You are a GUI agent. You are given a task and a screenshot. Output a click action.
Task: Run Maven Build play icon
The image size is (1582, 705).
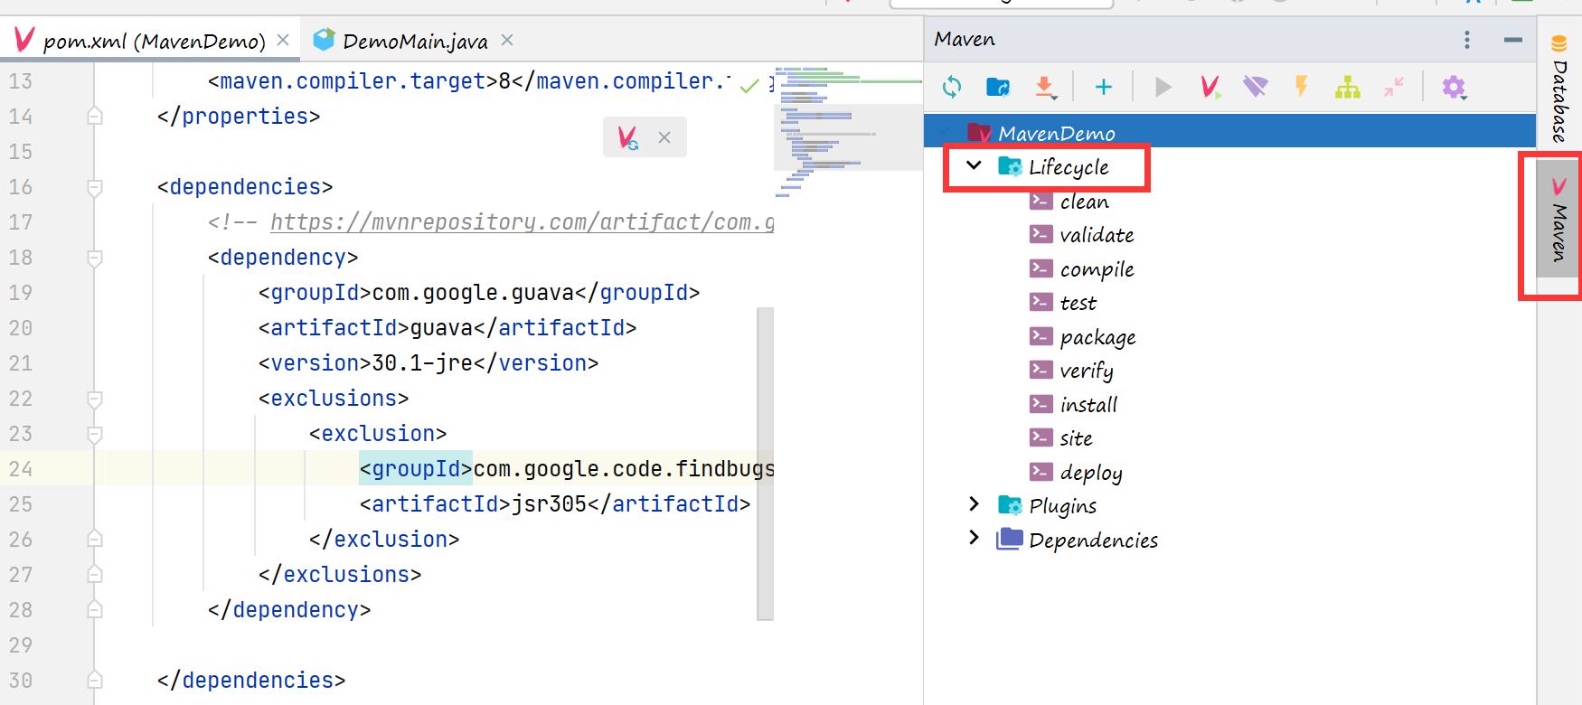(1163, 87)
